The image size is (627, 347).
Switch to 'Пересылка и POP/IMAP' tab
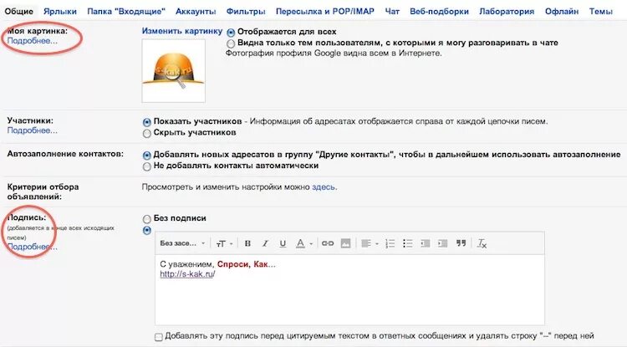[x=324, y=11]
